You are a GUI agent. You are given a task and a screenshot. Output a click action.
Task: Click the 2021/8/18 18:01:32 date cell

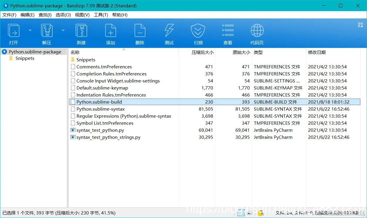[329, 102]
